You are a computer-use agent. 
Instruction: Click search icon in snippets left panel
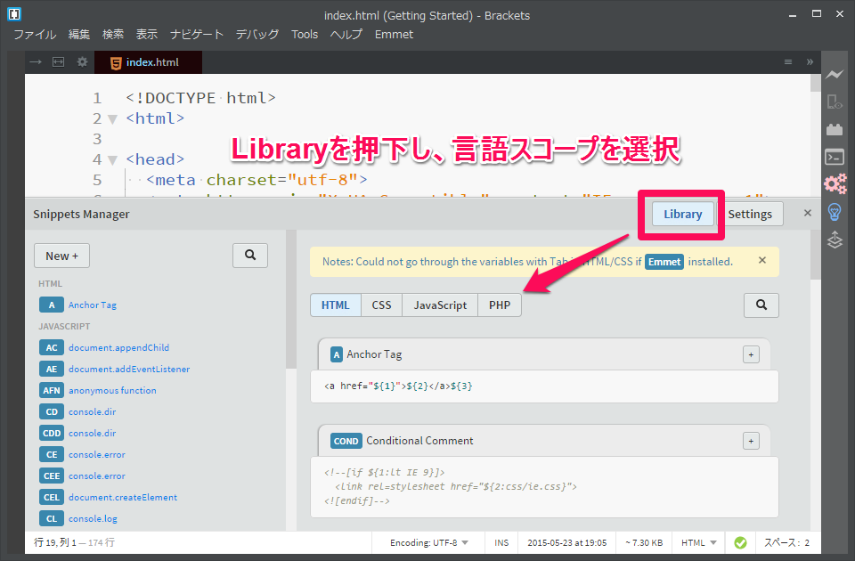pos(250,256)
